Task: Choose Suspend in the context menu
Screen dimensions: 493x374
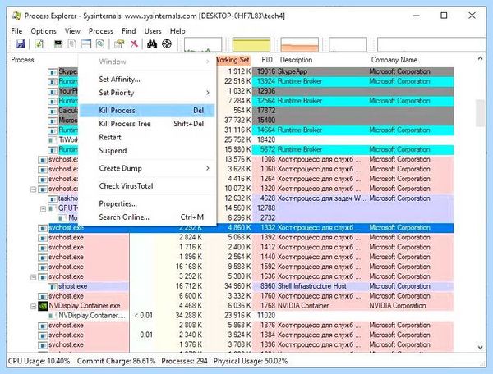Action: click(147, 151)
